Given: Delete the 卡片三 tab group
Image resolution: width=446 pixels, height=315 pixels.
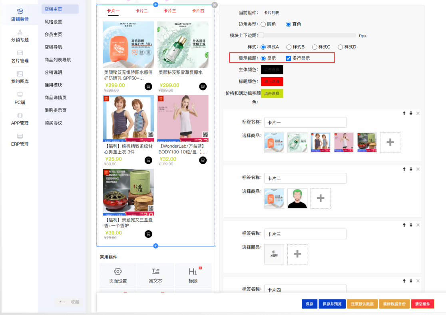Looking at the screenshot, I should coord(418,225).
